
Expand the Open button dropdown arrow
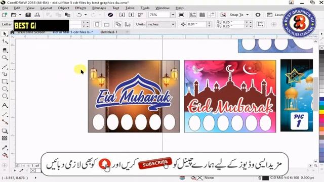pos(20,15)
